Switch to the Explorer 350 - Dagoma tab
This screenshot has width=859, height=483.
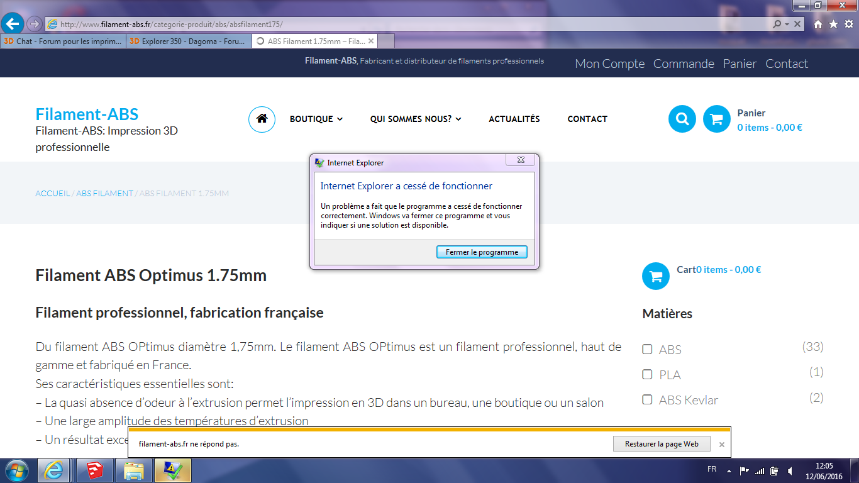coord(189,42)
